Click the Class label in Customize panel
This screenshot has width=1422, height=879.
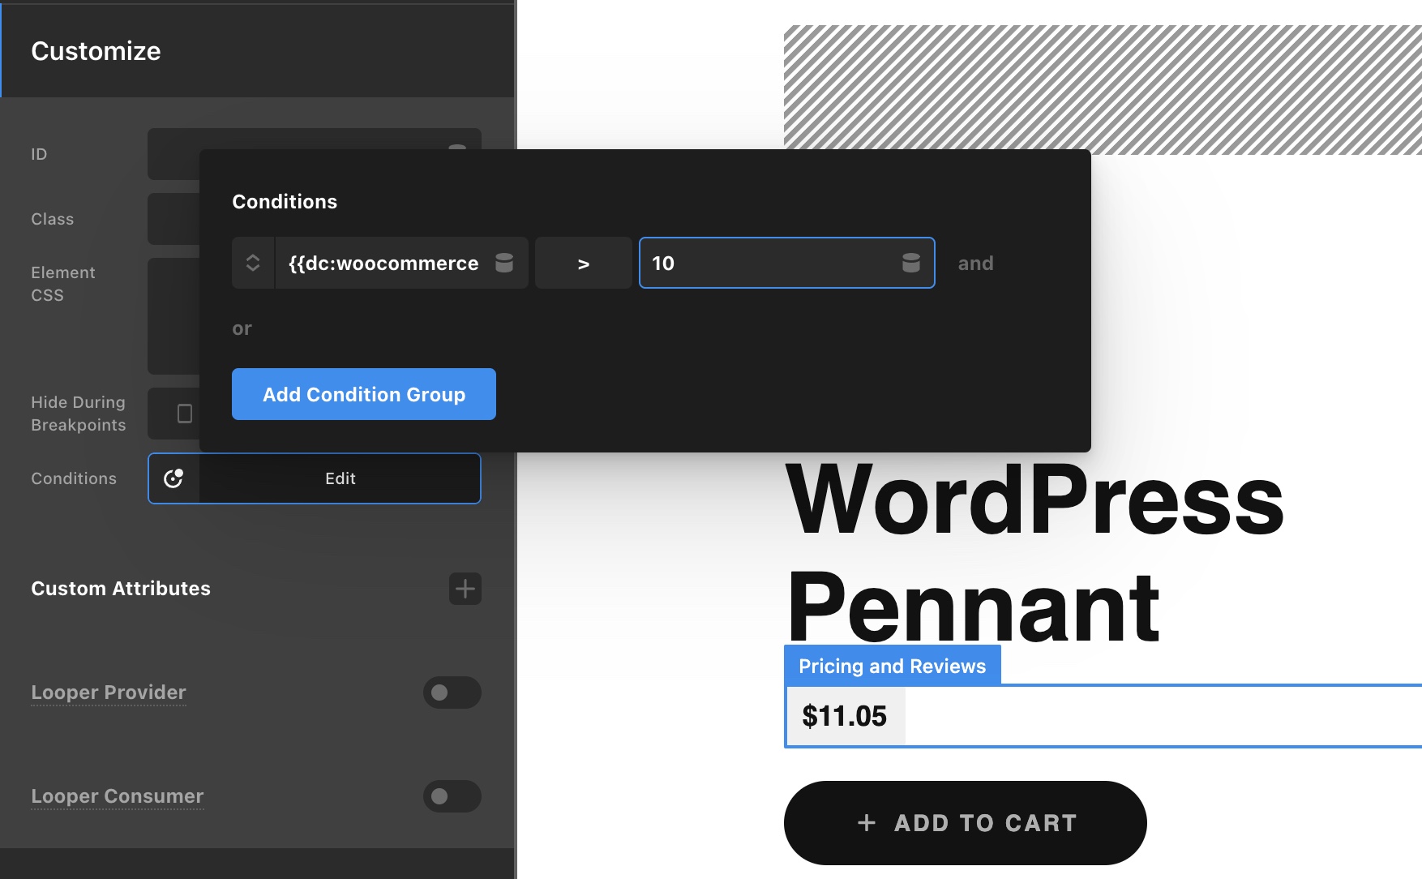click(x=53, y=219)
